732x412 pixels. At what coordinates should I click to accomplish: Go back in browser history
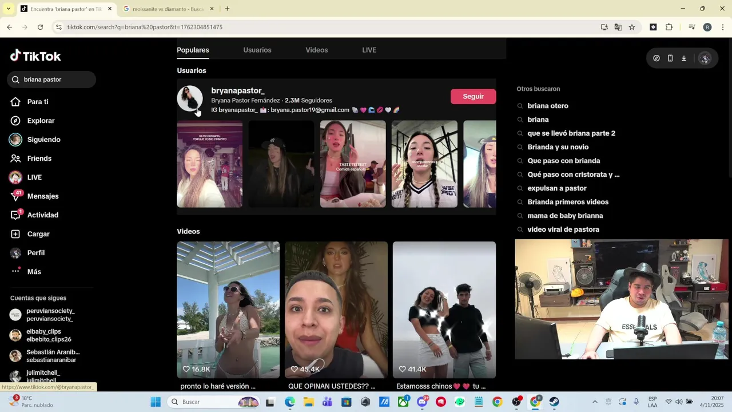(10, 27)
